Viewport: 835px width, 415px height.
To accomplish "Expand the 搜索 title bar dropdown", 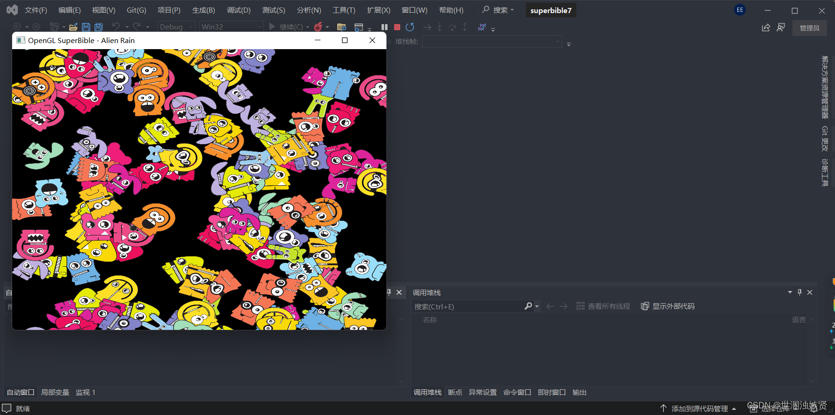I will coord(512,10).
